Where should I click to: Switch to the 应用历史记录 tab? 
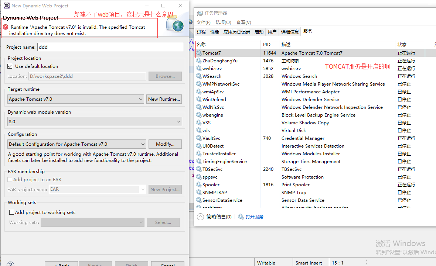point(236,32)
